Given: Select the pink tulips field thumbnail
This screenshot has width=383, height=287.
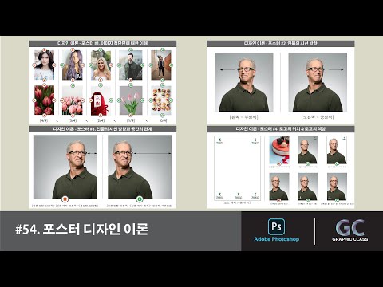Looking at the screenshot, I should pos(73,100).
